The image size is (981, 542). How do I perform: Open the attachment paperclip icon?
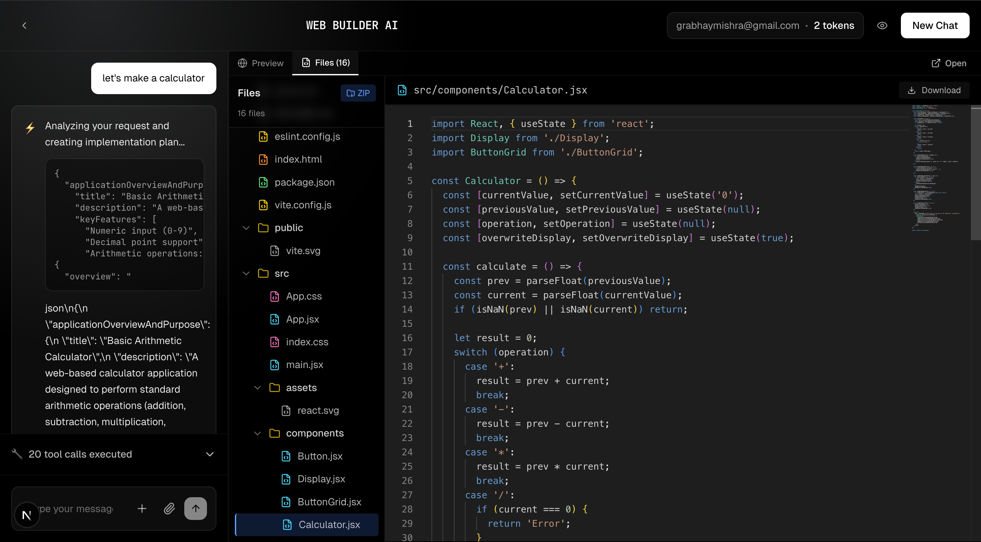(x=169, y=508)
